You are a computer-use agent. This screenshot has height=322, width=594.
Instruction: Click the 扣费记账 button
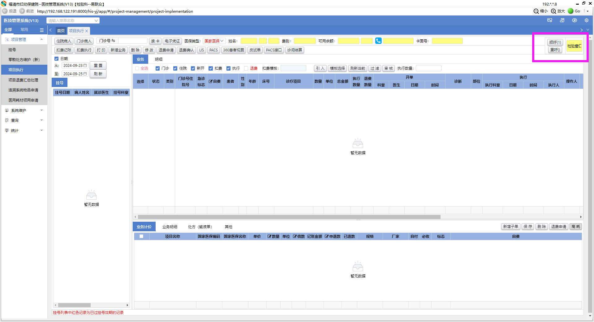click(64, 50)
